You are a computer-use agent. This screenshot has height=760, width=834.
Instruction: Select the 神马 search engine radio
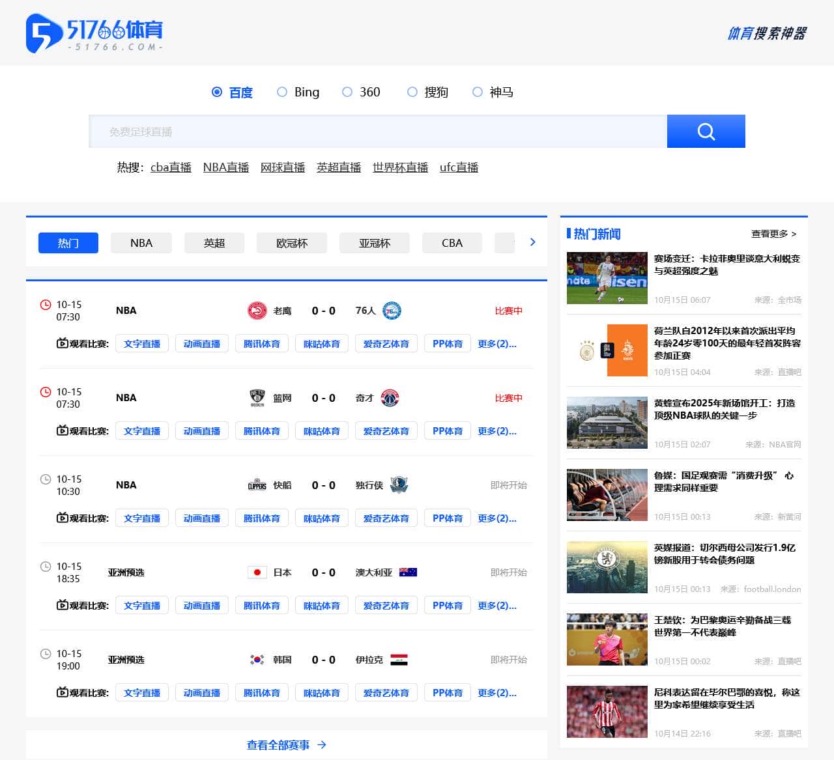coord(478,92)
